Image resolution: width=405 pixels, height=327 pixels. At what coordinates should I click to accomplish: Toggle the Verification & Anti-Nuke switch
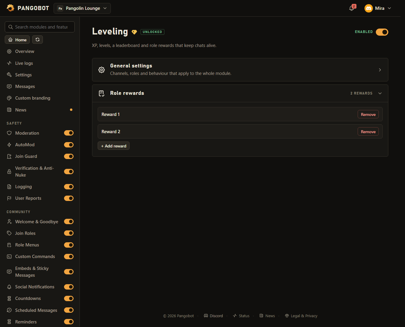pos(69,172)
